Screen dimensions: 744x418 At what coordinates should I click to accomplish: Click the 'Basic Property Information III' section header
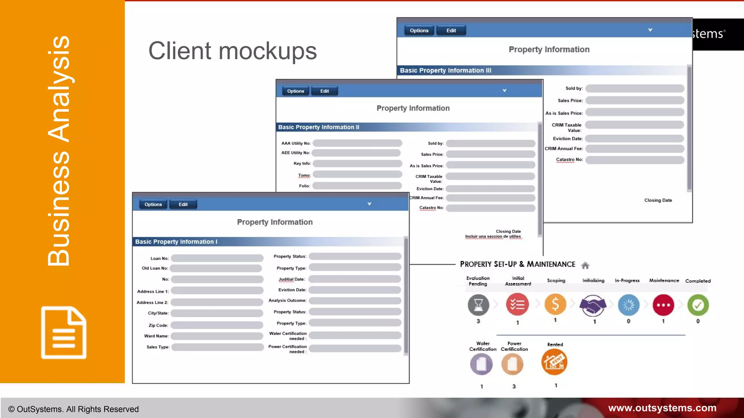(x=445, y=70)
